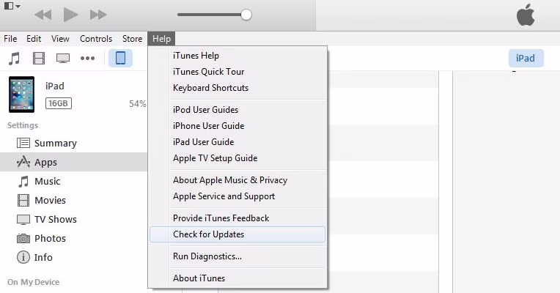Open the three-dots more media menu
This screenshot has width=560, height=293.
(87, 58)
